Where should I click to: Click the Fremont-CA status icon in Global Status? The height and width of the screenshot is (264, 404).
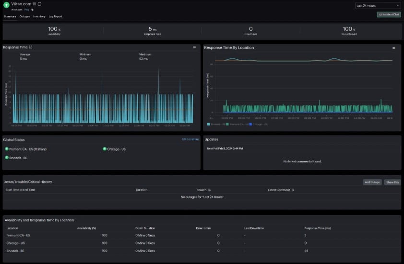(x=7, y=149)
